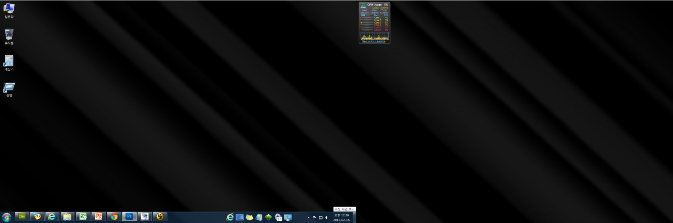
Task: Click the New version is available link
Action: coord(374,41)
